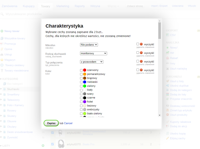Click the CSV export icon
The image size is (200, 149).
[x=168, y=35]
